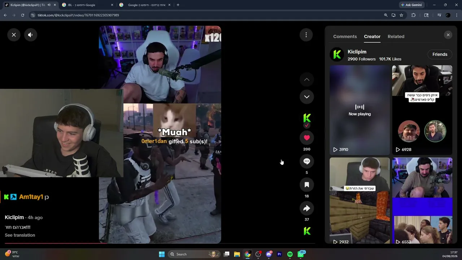Close the TikTok browser tab
Viewport: 462px width, 260px height.
55,5
